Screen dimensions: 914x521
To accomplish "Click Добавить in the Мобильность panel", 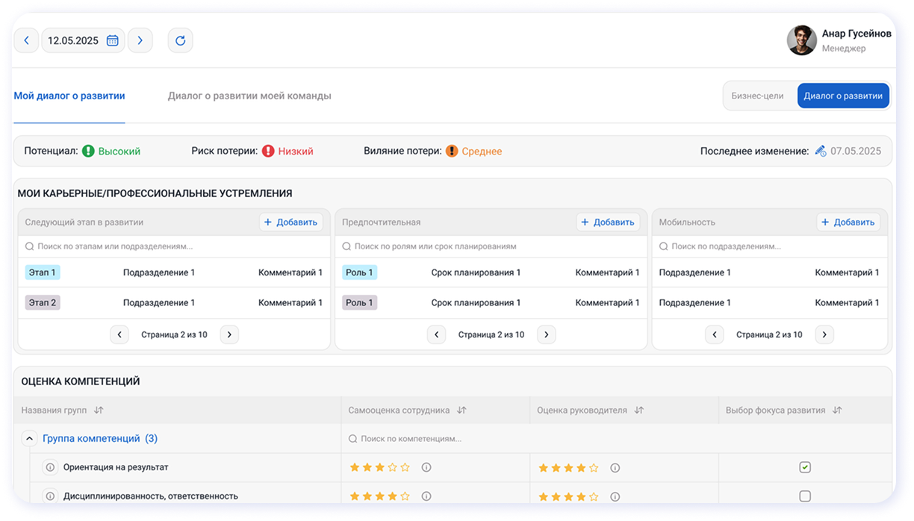I will [849, 222].
